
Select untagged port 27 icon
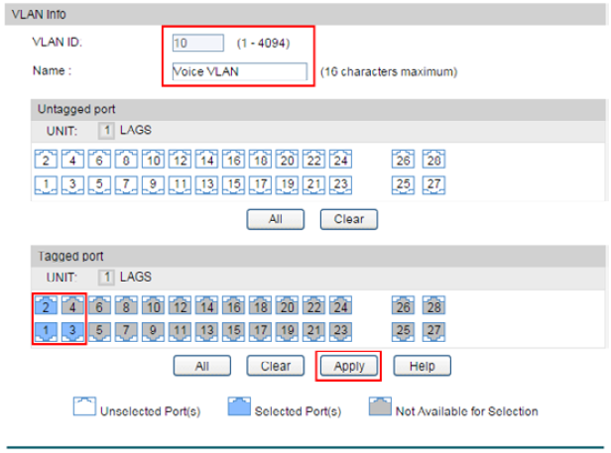click(x=433, y=184)
